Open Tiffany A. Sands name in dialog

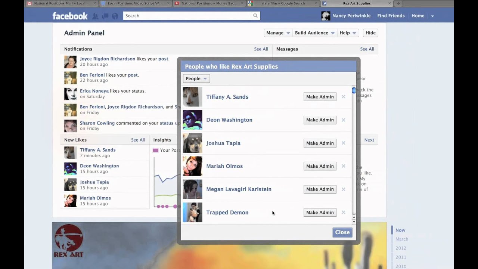tap(227, 97)
